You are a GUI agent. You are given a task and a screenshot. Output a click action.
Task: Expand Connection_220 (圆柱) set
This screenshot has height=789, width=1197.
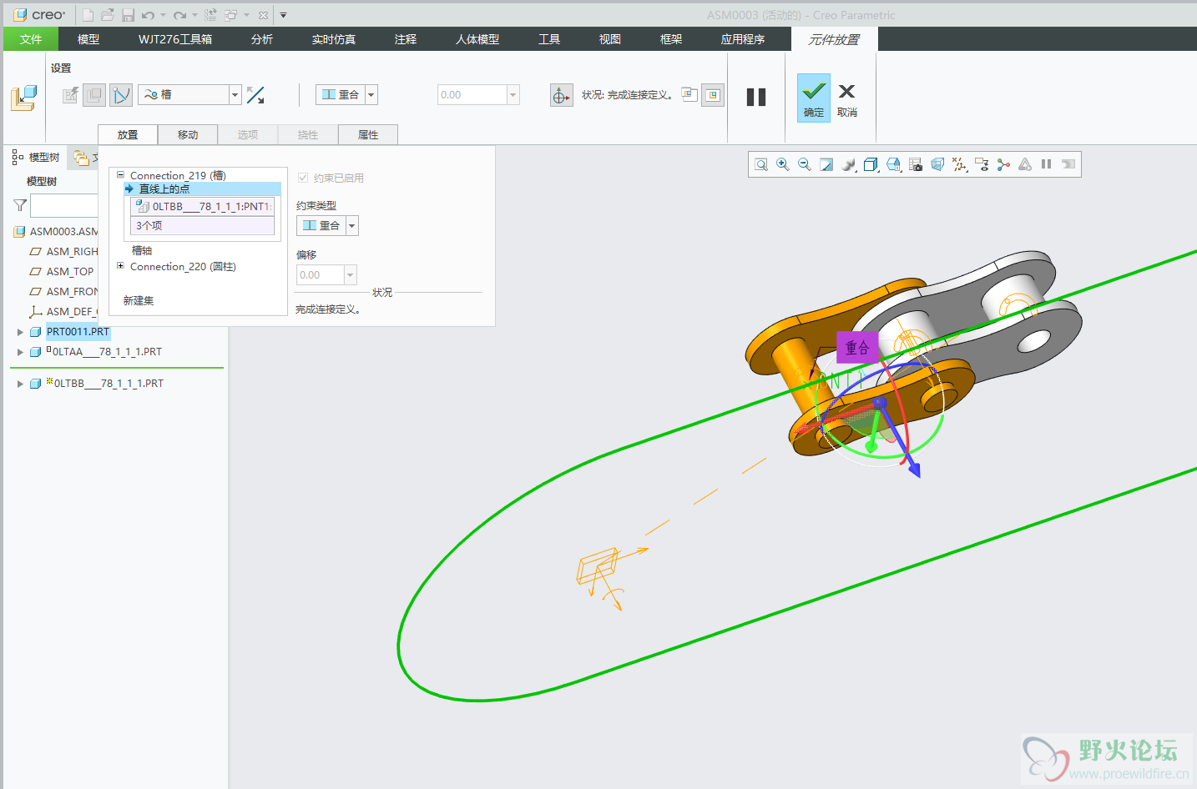120,266
